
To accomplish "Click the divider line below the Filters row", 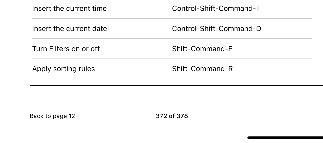I will tap(172, 59).
